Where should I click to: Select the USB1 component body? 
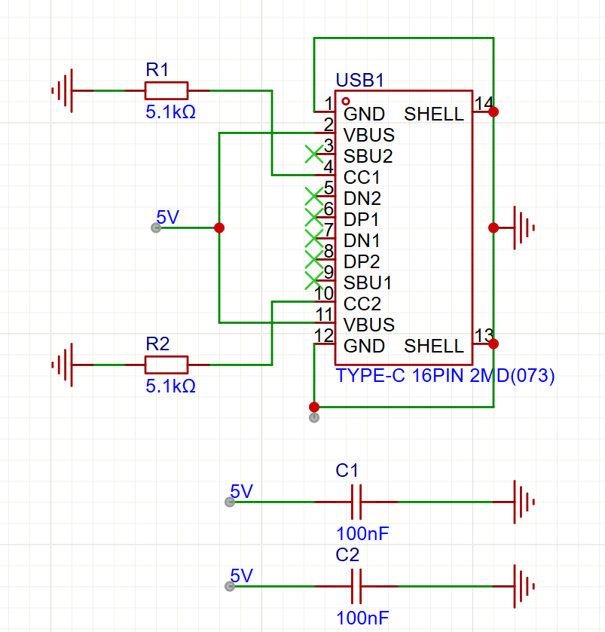click(403, 226)
